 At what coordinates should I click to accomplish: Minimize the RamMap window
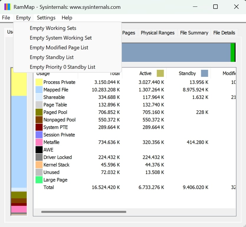pos(195,7)
